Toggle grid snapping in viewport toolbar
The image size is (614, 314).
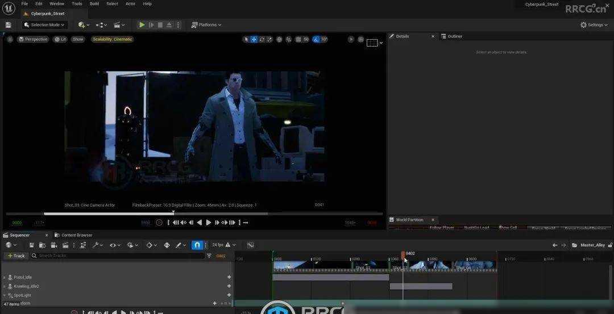coord(298,40)
